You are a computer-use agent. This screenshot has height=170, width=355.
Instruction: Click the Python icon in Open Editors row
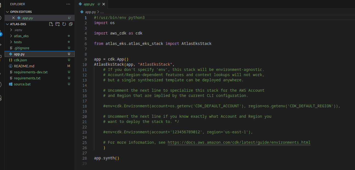click(19, 18)
